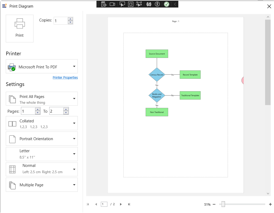Expand the Print All Pages dropdown
The height and width of the screenshot is (213, 274).
[42, 99]
